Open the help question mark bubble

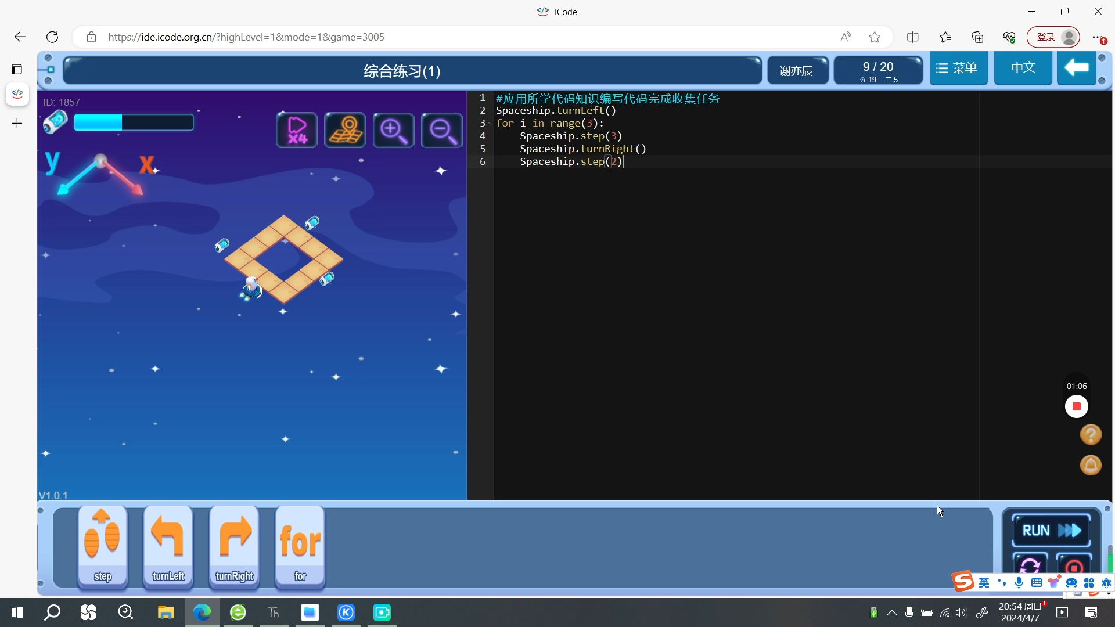coord(1091,434)
